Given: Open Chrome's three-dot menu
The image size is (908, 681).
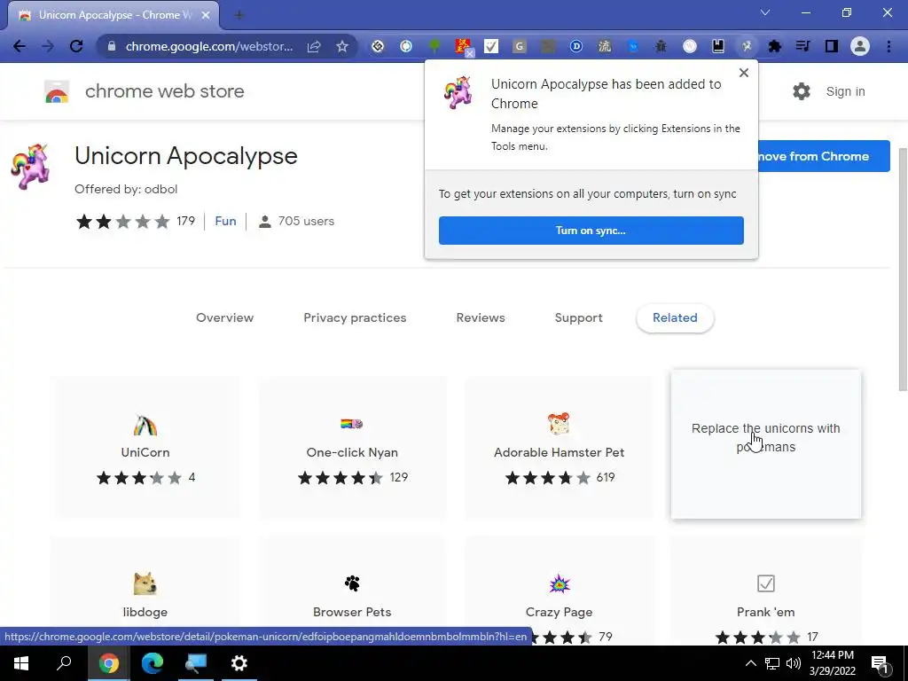Looking at the screenshot, I should [888, 46].
